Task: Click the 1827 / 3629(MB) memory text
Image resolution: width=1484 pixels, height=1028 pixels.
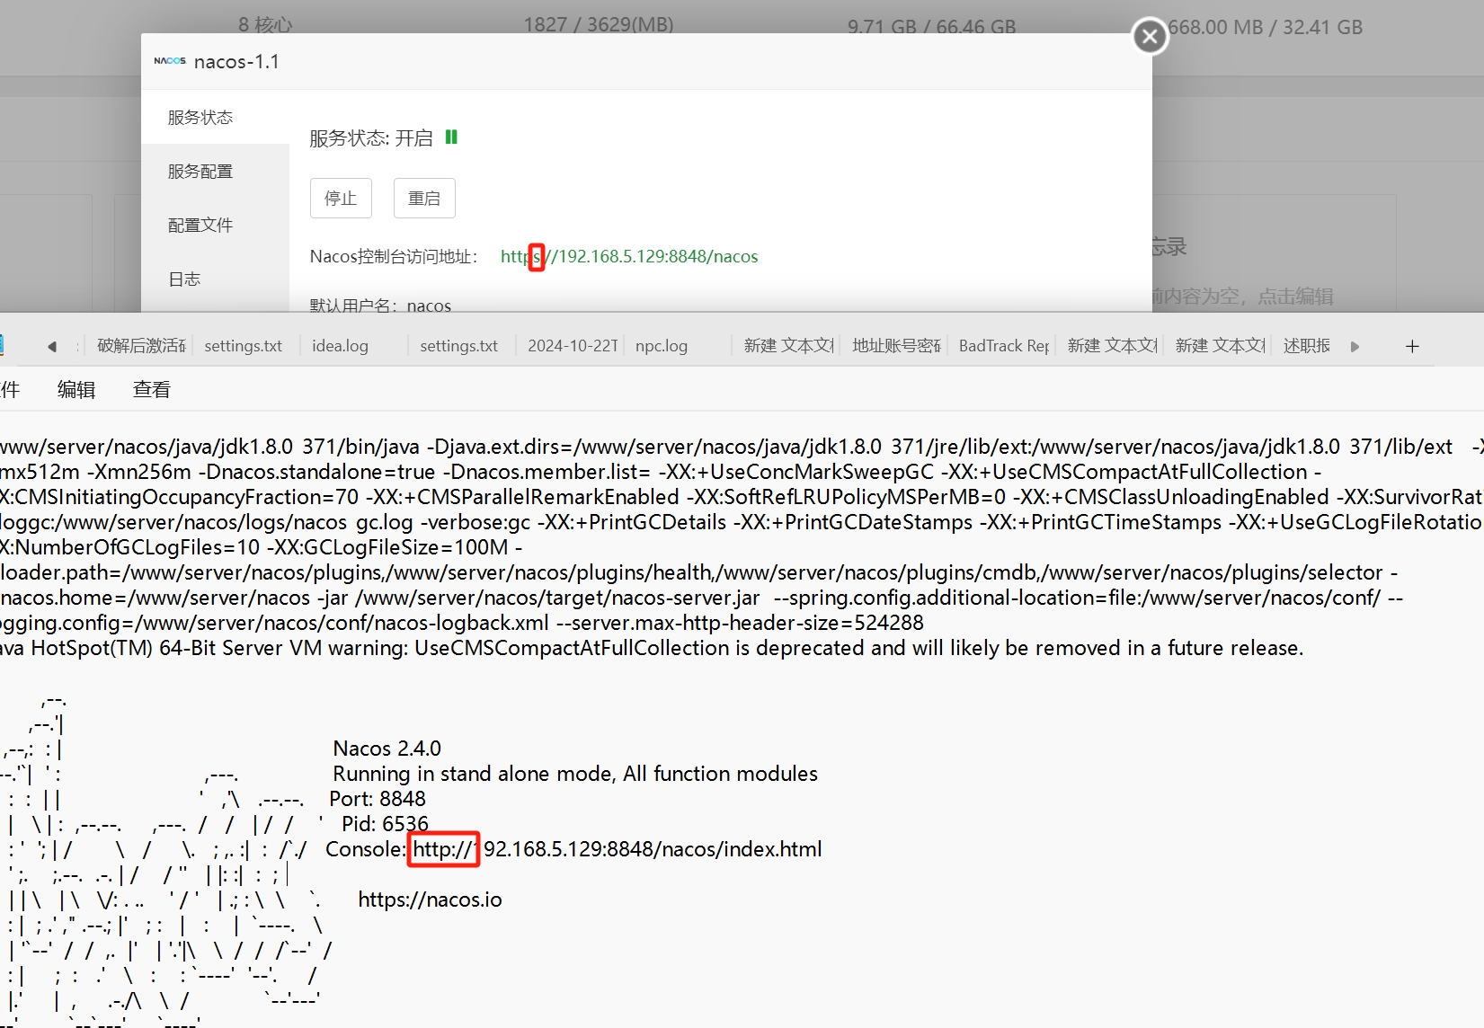Action: (x=599, y=24)
